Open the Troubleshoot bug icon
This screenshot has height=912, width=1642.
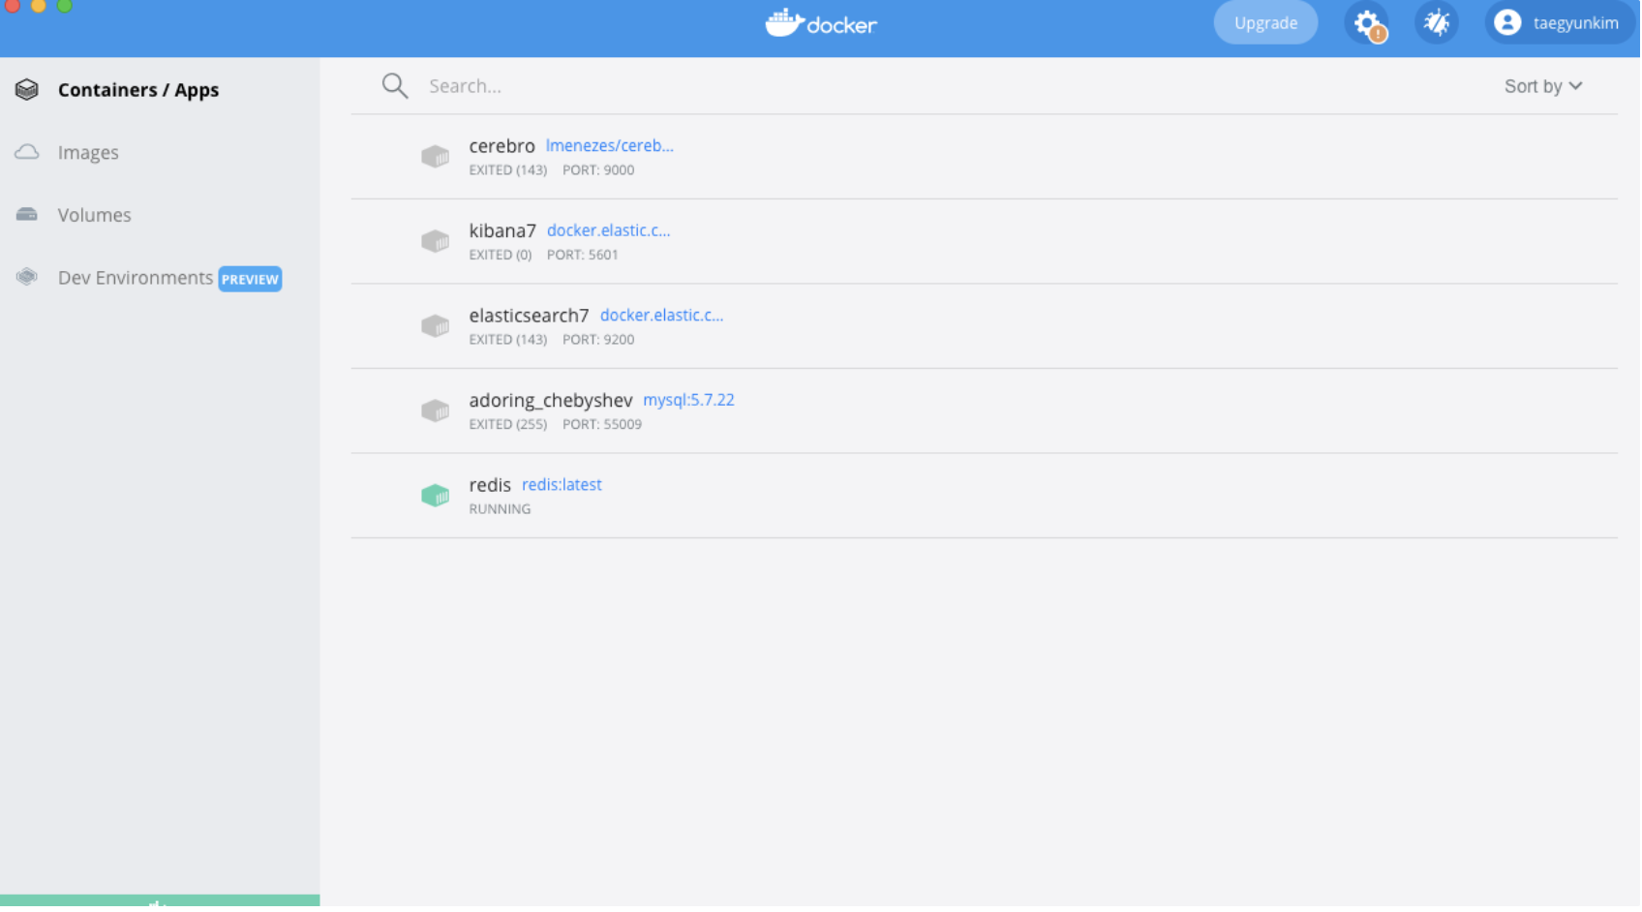click(1438, 23)
